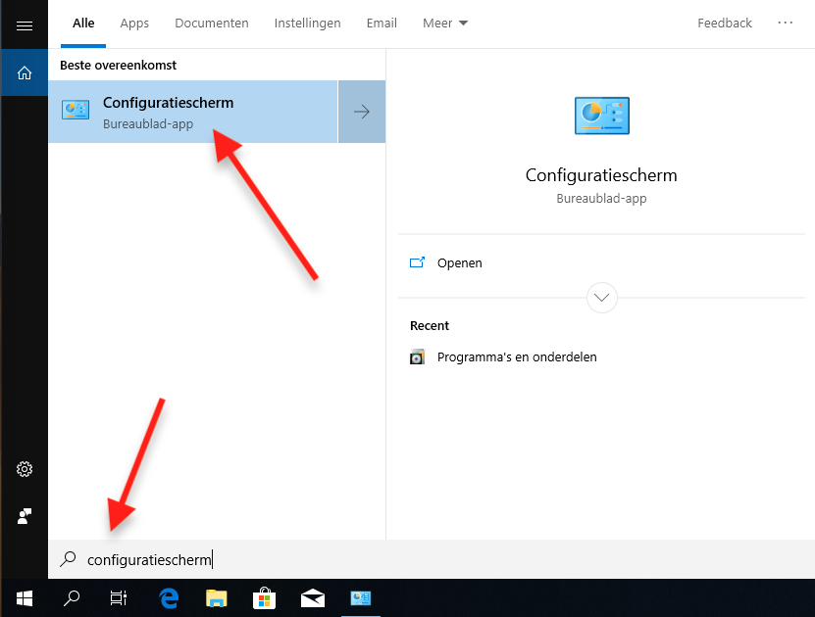Expand the Configuratiescherm result arrow
815x617 pixels.
(362, 112)
